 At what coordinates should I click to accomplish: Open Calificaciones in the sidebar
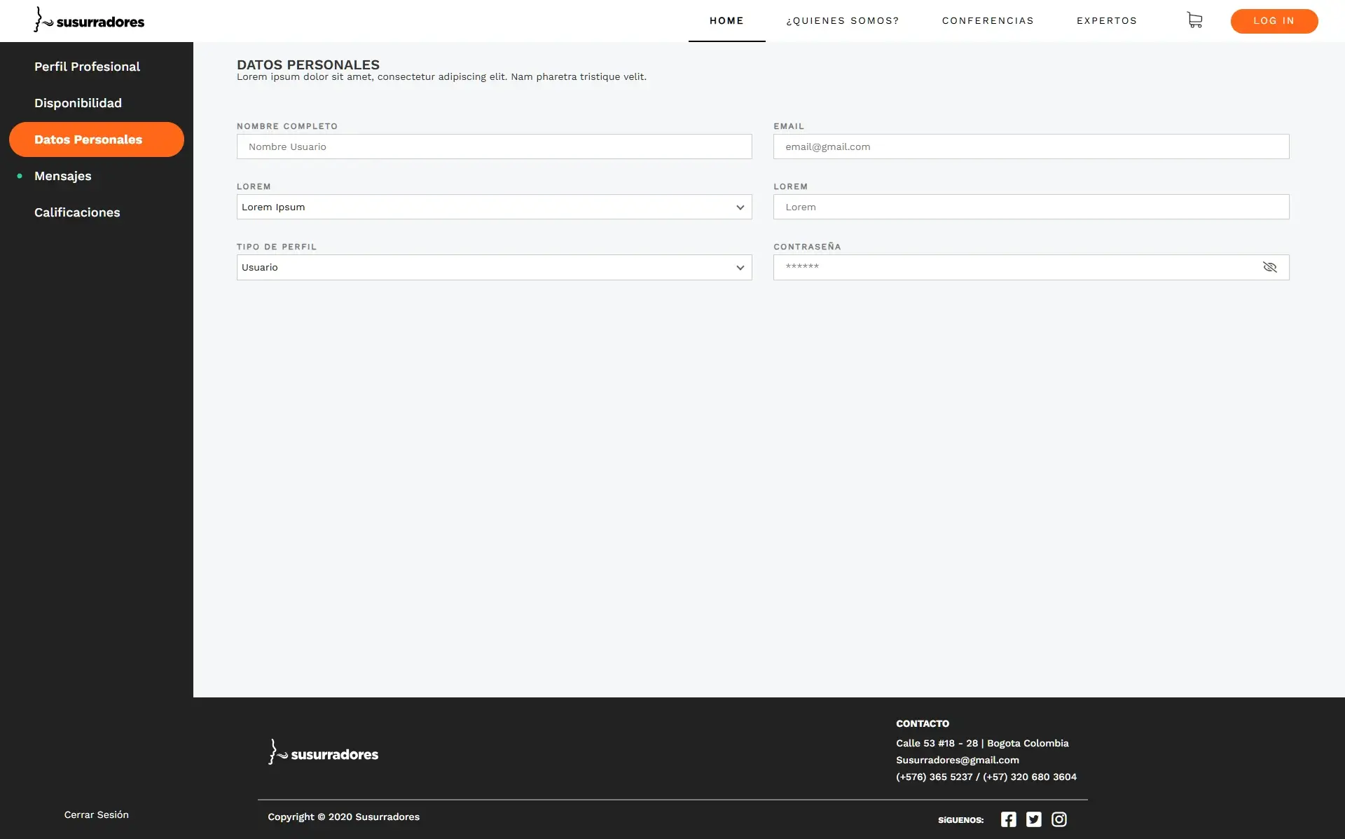[77, 212]
